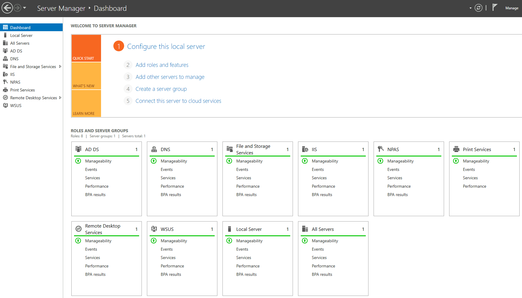Open Performance in File and Storage Services tile
Screen dimensions: 522x298
[248, 186]
